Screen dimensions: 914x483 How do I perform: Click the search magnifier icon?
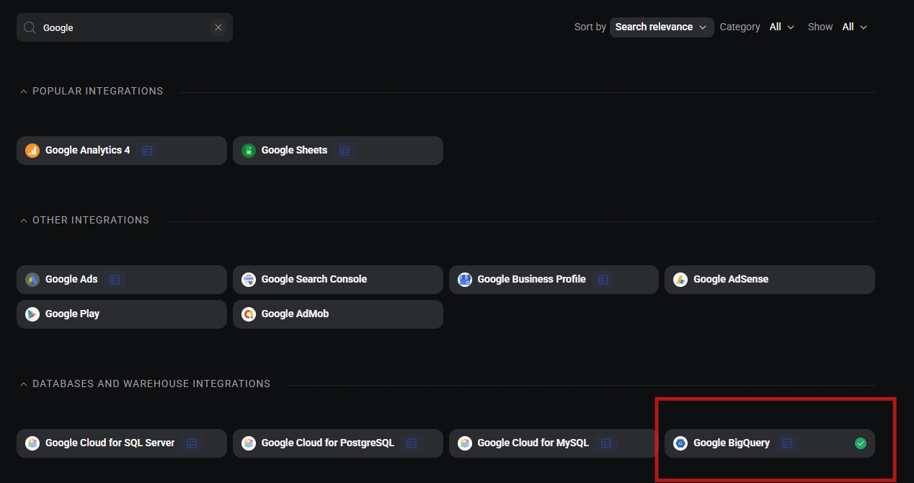[x=30, y=27]
